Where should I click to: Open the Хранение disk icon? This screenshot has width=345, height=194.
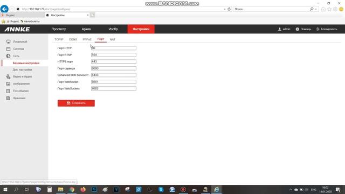point(9,98)
